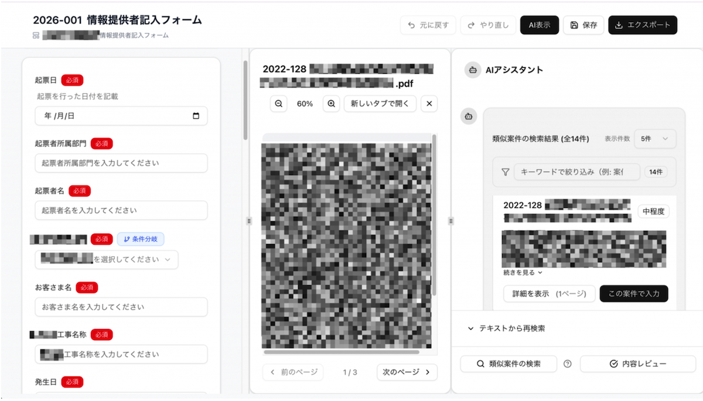This screenshot has width=703, height=401.
Task: Click the question mark help icon near 類似案件の検索
Action: click(567, 364)
